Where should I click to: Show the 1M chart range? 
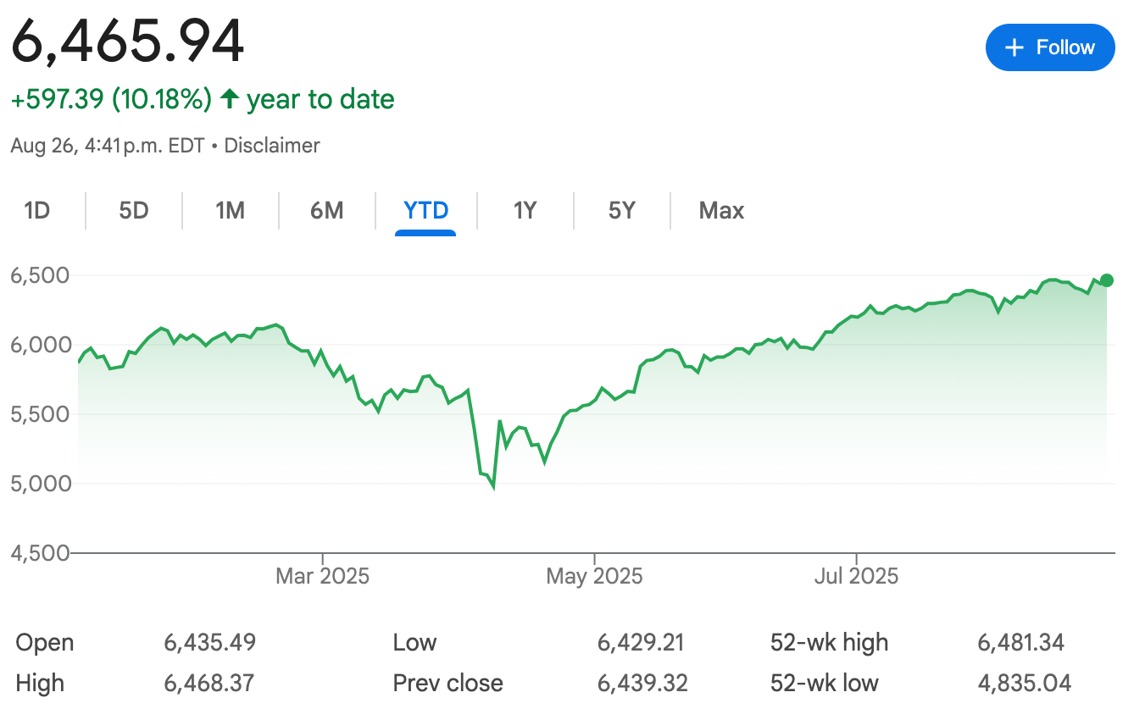(x=231, y=210)
